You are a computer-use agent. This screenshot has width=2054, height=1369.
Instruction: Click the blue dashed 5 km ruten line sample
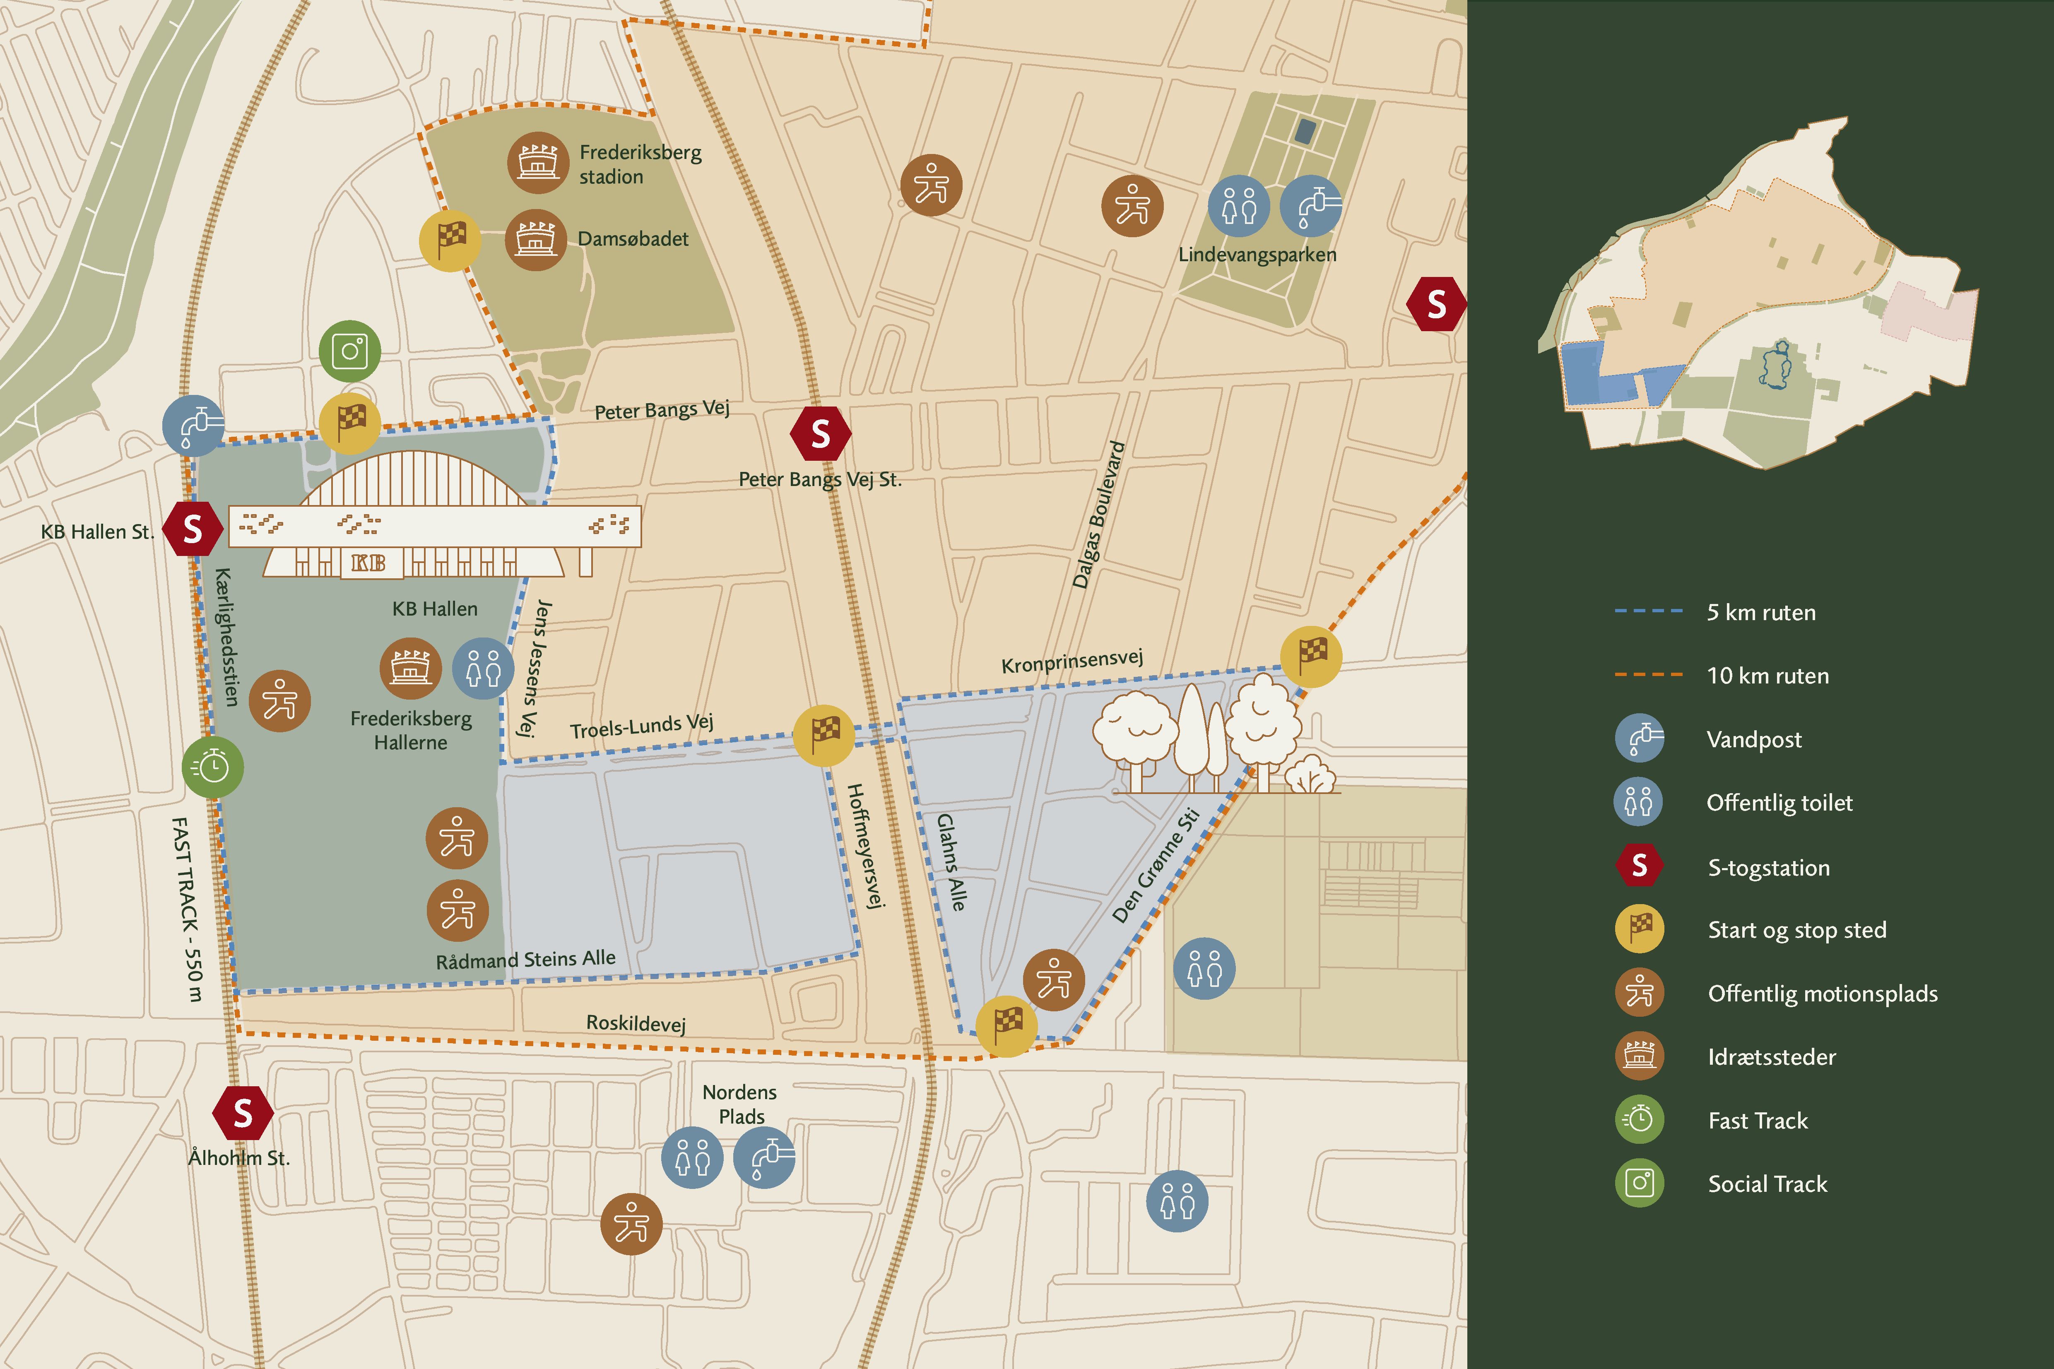pyautogui.click(x=1648, y=611)
